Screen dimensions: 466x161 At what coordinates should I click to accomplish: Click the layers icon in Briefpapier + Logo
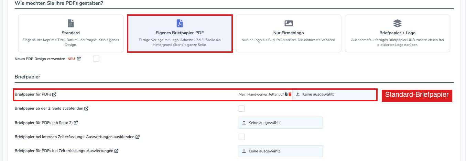pyautogui.click(x=398, y=23)
